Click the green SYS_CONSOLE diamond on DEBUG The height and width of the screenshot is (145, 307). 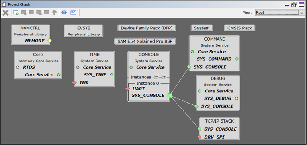tap(196, 106)
